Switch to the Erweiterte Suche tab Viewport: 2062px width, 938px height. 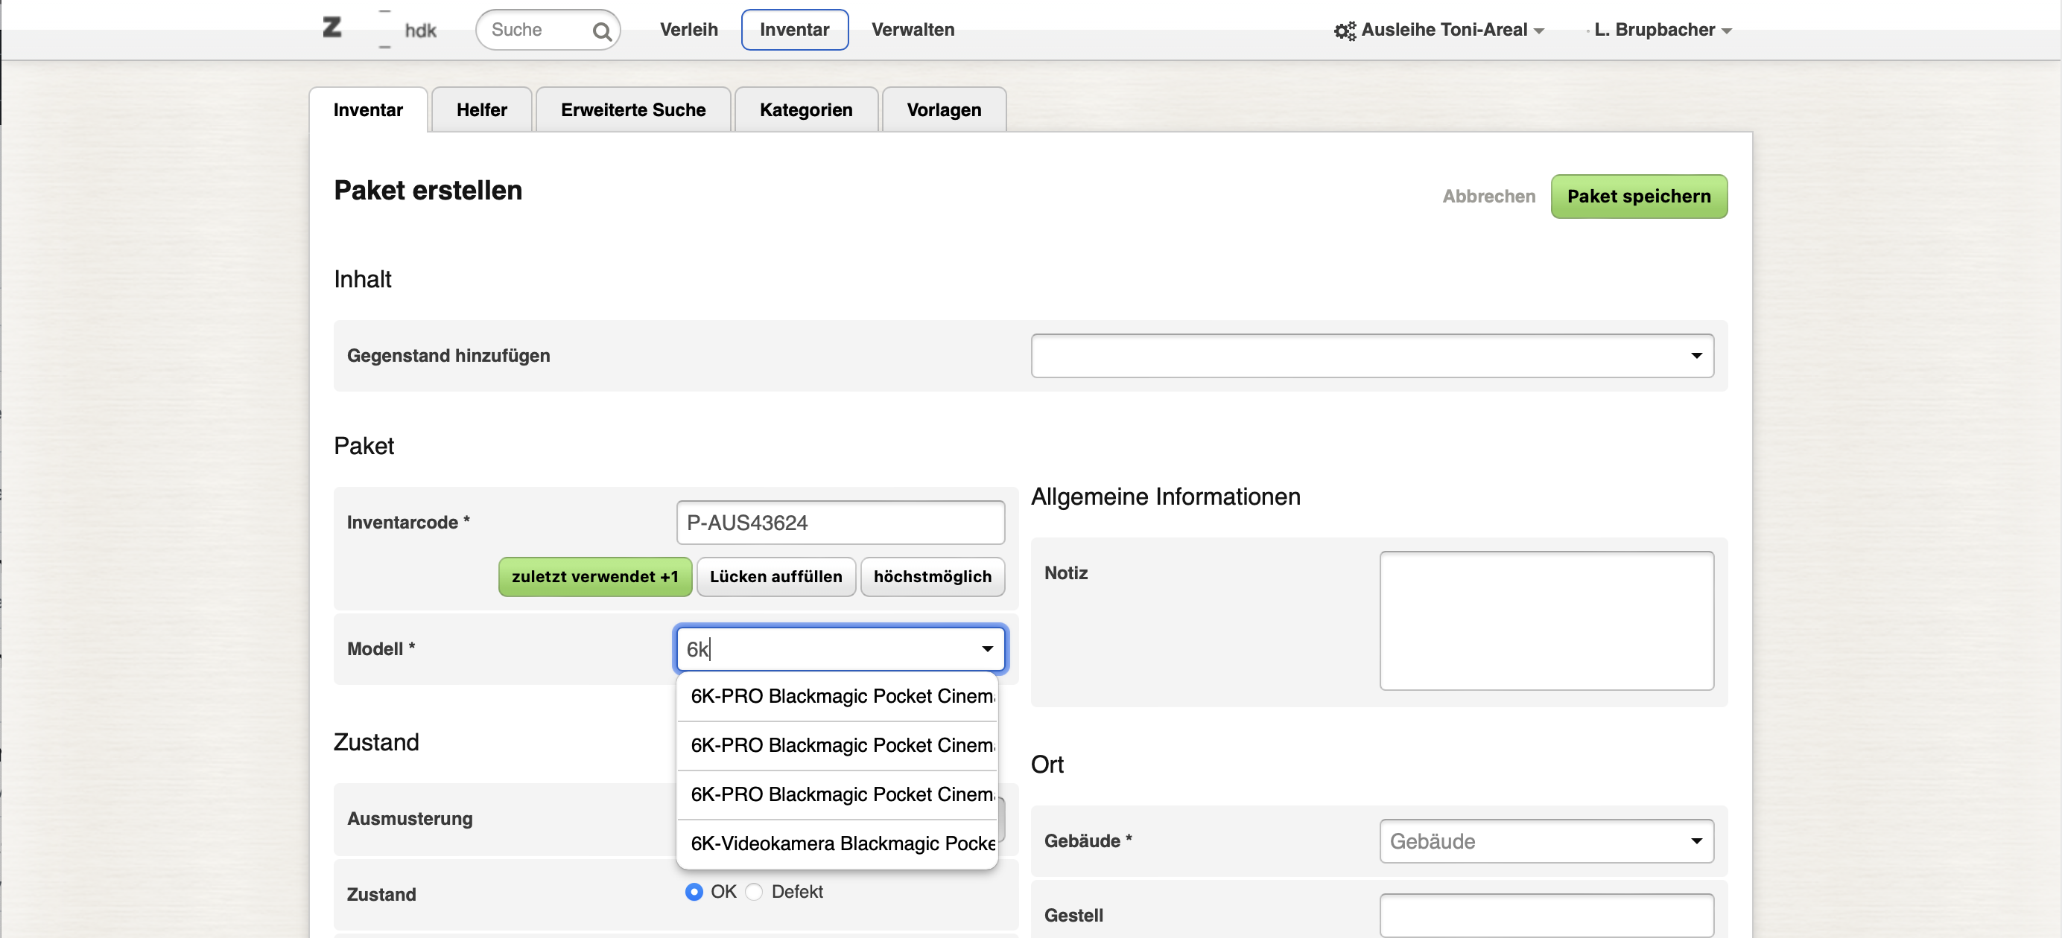[632, 109]
